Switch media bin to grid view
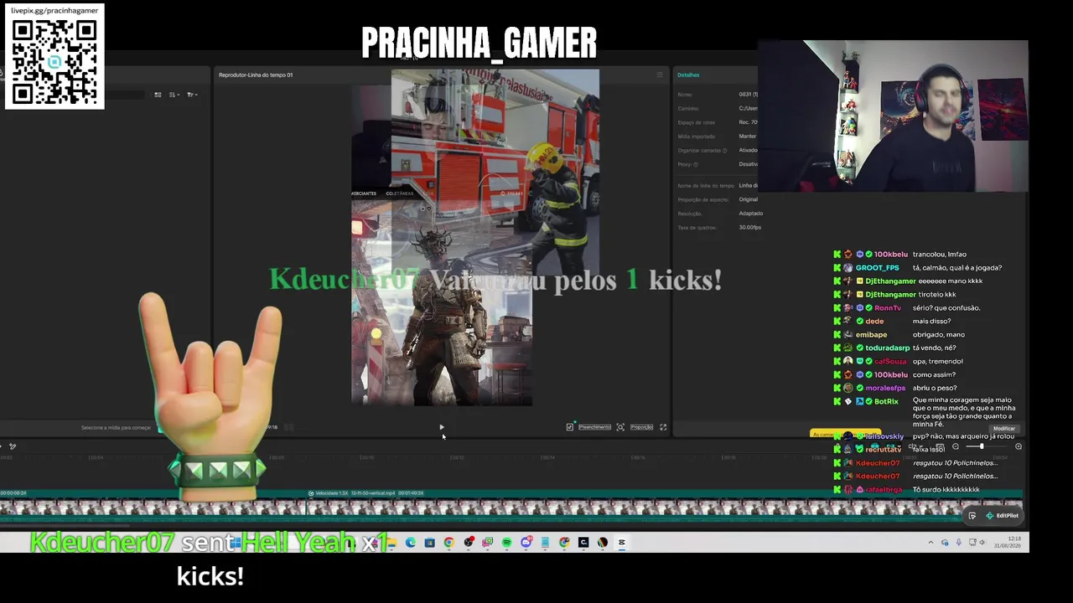1073x603 pixels. [158, 95]
